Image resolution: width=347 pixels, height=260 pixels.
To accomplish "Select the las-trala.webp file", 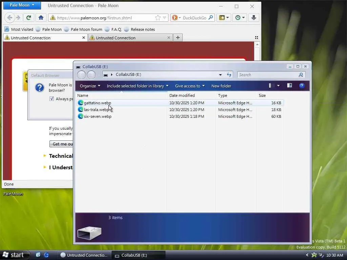I will pos(180,110).
